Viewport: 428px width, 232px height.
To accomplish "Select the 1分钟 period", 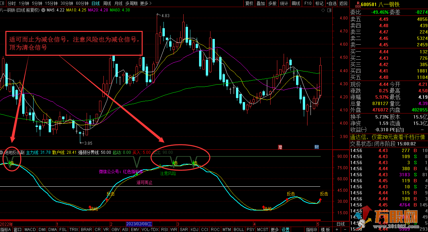I will click(x=24, y=3).
